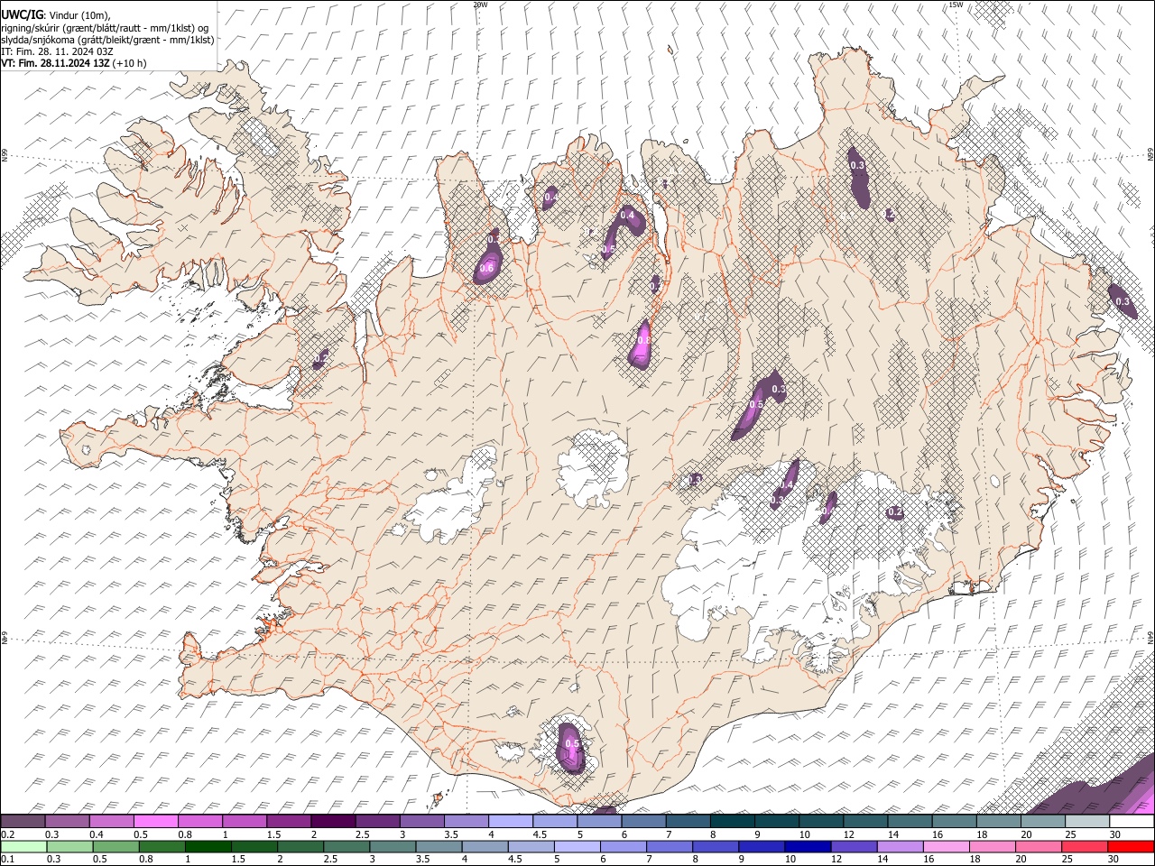Click the '0.2' snow value in western Iceland
Image resolution: width=1155 pixels, height=866 pixels.
pos(320,359)
